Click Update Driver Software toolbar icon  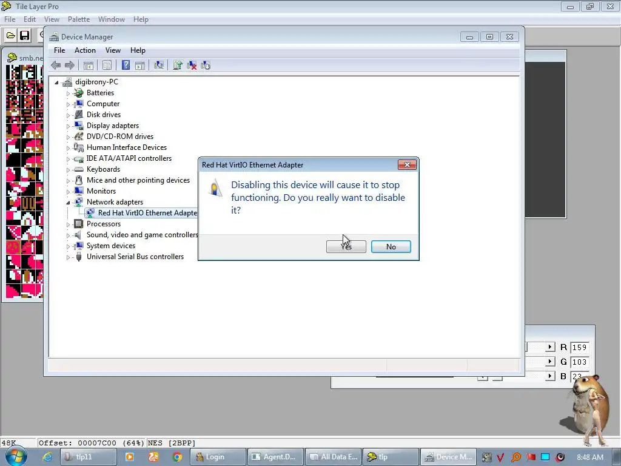coord(178,65)
